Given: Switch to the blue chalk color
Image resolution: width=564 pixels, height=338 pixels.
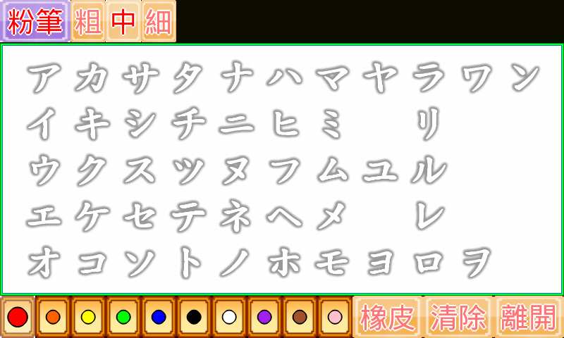Looking at the screenshot, I should tap(159, 317).
